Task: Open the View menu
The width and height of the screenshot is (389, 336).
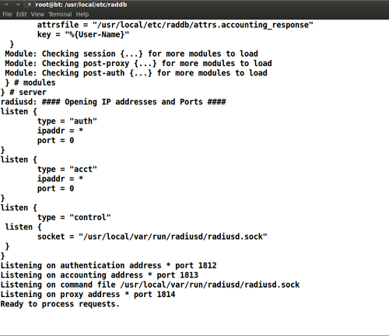Action: tap(37, 14)
